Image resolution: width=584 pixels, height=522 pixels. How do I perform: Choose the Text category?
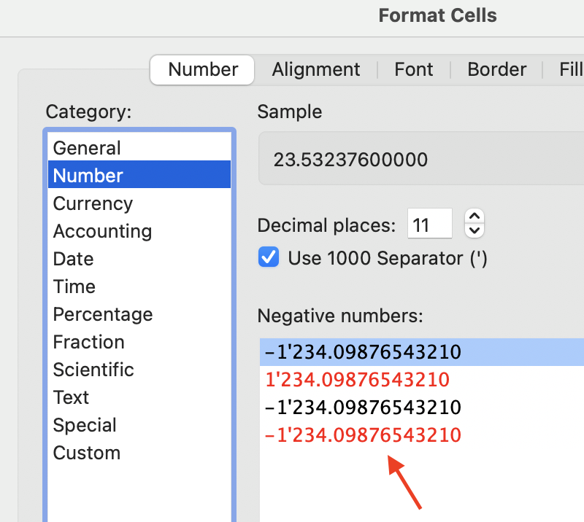click(71, 397)
